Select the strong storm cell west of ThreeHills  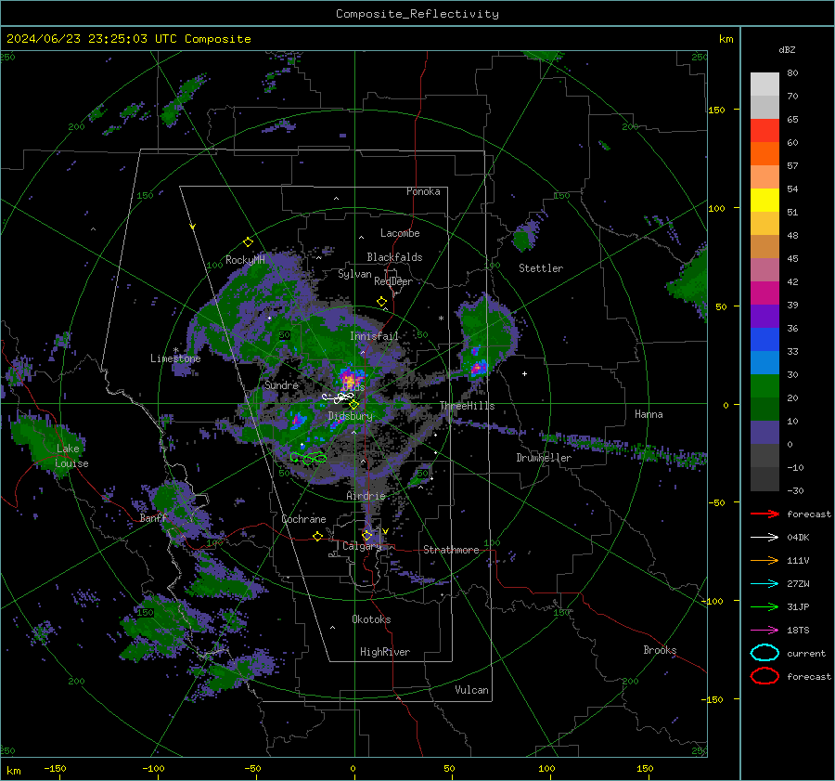pyautogui.click(x=477, y=367)
